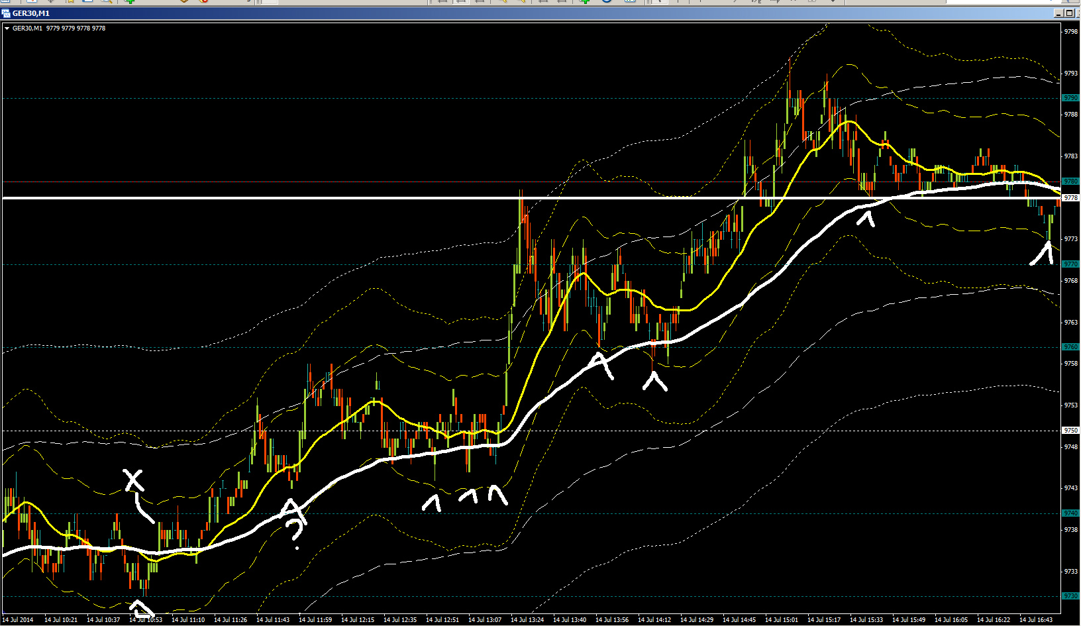Image resolution: width=1081 pixels, height=626 pixels.
Task: Click the GER30,M1 window title text
Action: click(31, 13)
